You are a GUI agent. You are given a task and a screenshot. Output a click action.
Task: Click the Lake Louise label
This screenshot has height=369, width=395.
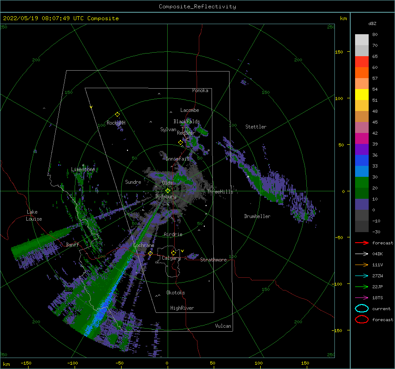coord(34,215)
